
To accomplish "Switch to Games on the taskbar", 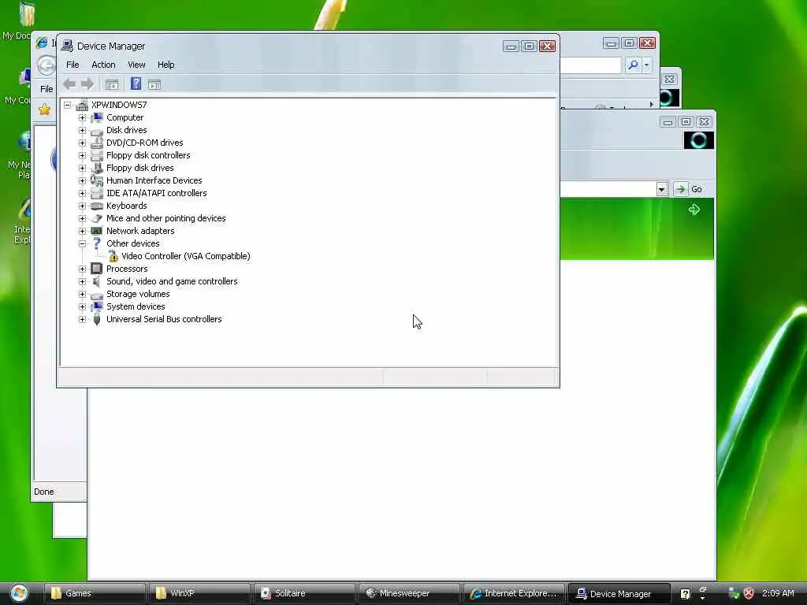I will pyautogui.click(x=95, y=593).
